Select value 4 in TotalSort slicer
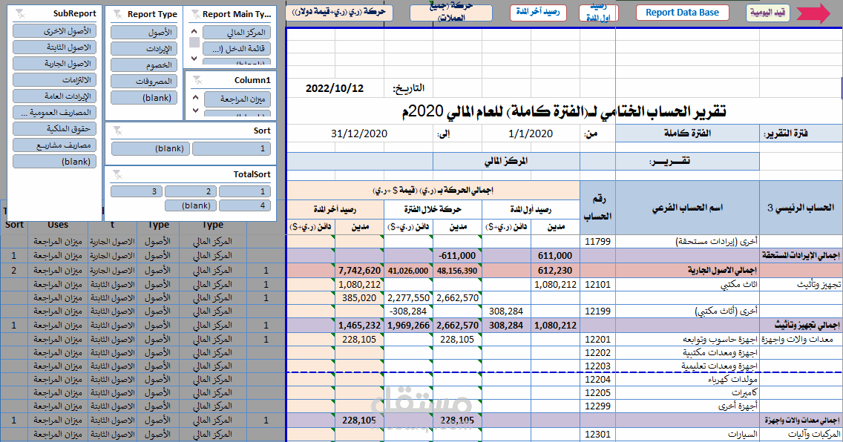Viewport: 843px width, 442px height. coord(245,205)
